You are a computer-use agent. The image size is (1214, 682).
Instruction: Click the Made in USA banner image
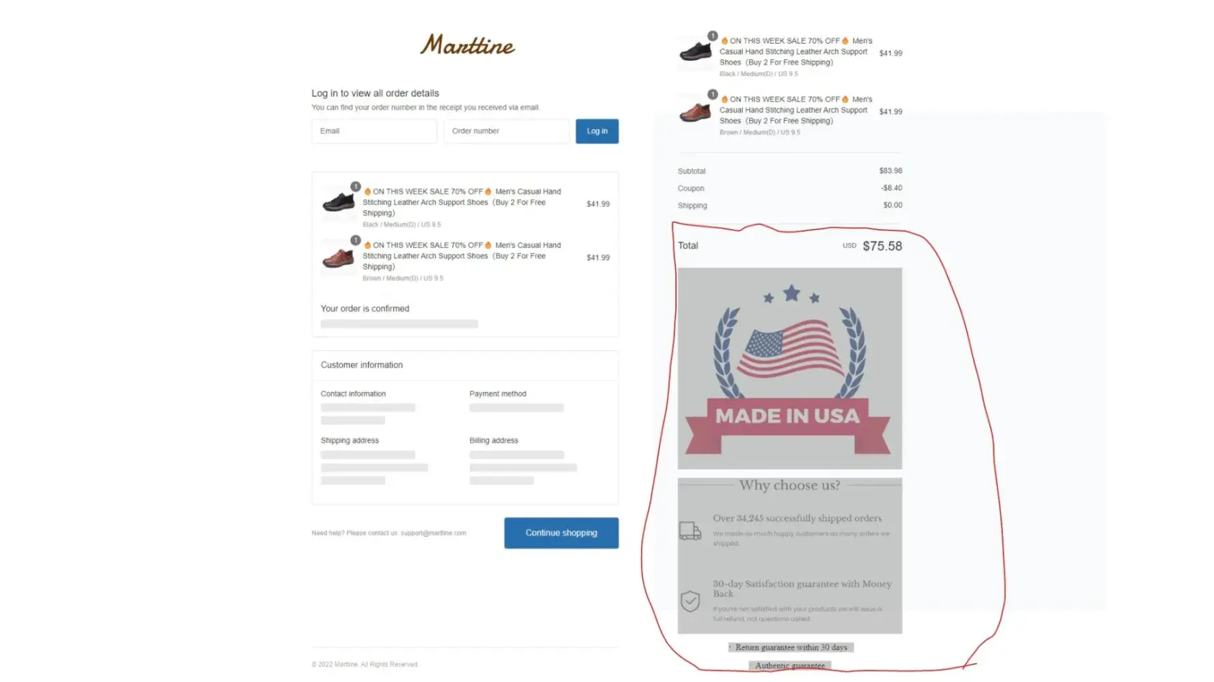790,368
